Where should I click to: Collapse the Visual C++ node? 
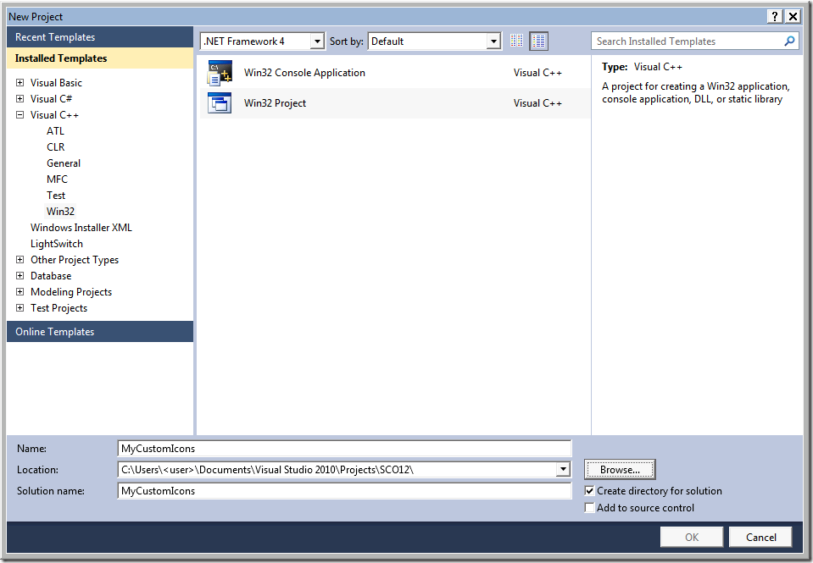pyautogui.click(x=19, y=114)
